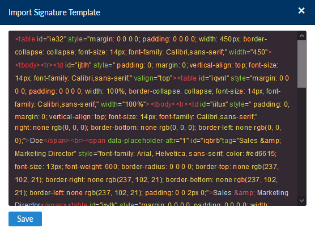This screenshot has width=315, height=232.
Task: Click the scrollbar down arrow
Action: coord(301,200)
